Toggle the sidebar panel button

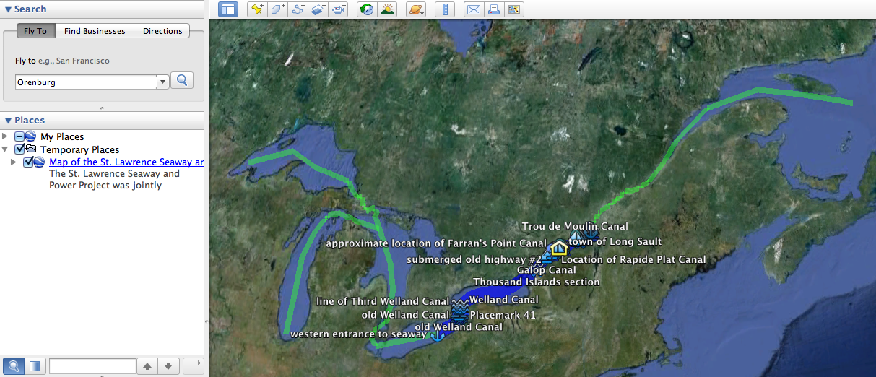point(228,9)
